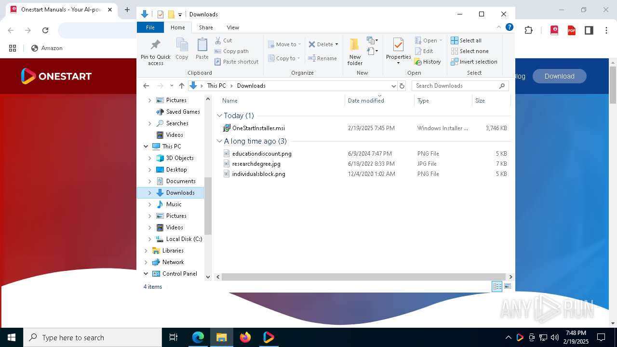The image size is (617, 347).
Task: Open Properties from ribbon
Action: 398,52
